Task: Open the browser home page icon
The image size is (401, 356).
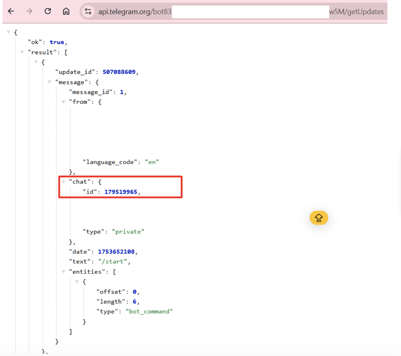Action: [66, 11]
